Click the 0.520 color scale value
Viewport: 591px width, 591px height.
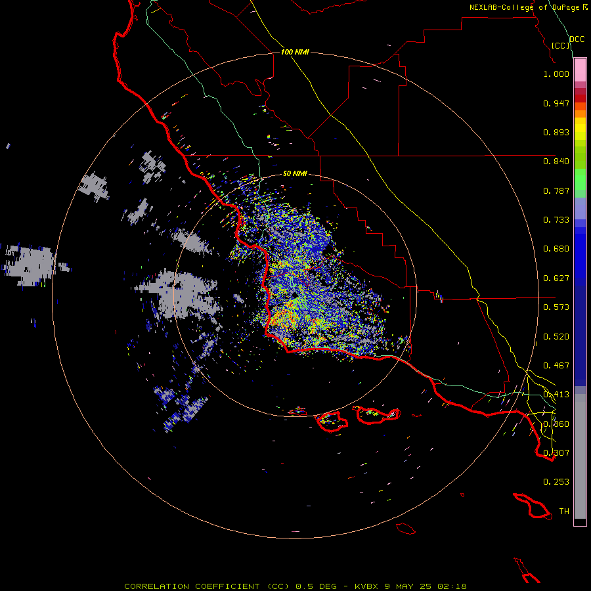tap(556, 337)
